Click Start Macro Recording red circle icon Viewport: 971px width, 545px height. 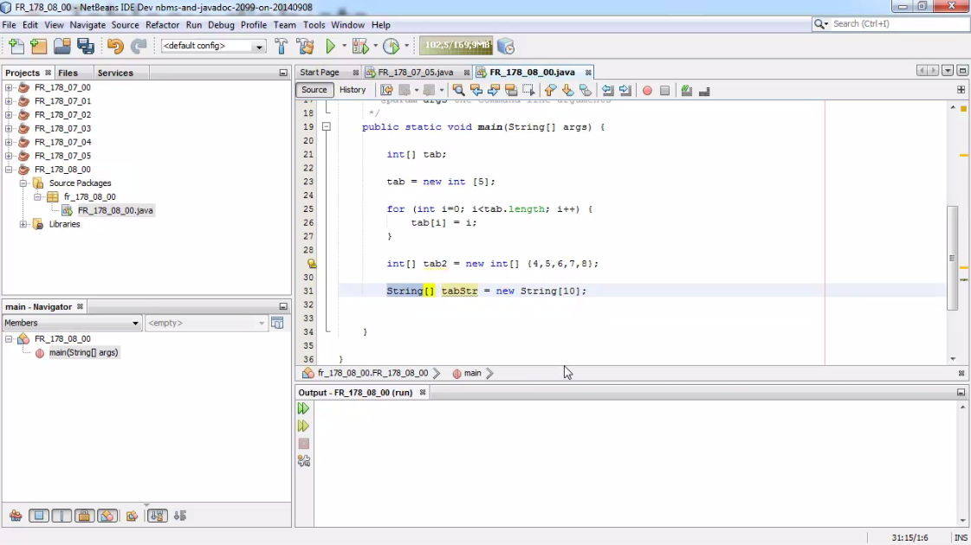tap(647, 90)
